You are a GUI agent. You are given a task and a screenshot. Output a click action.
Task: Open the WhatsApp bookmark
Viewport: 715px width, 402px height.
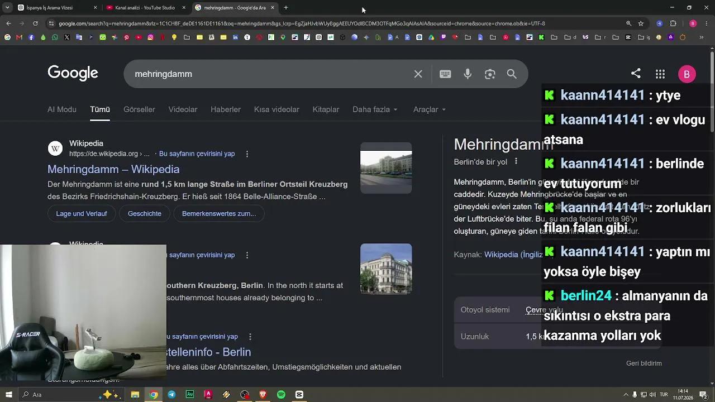tap(55, 37)
